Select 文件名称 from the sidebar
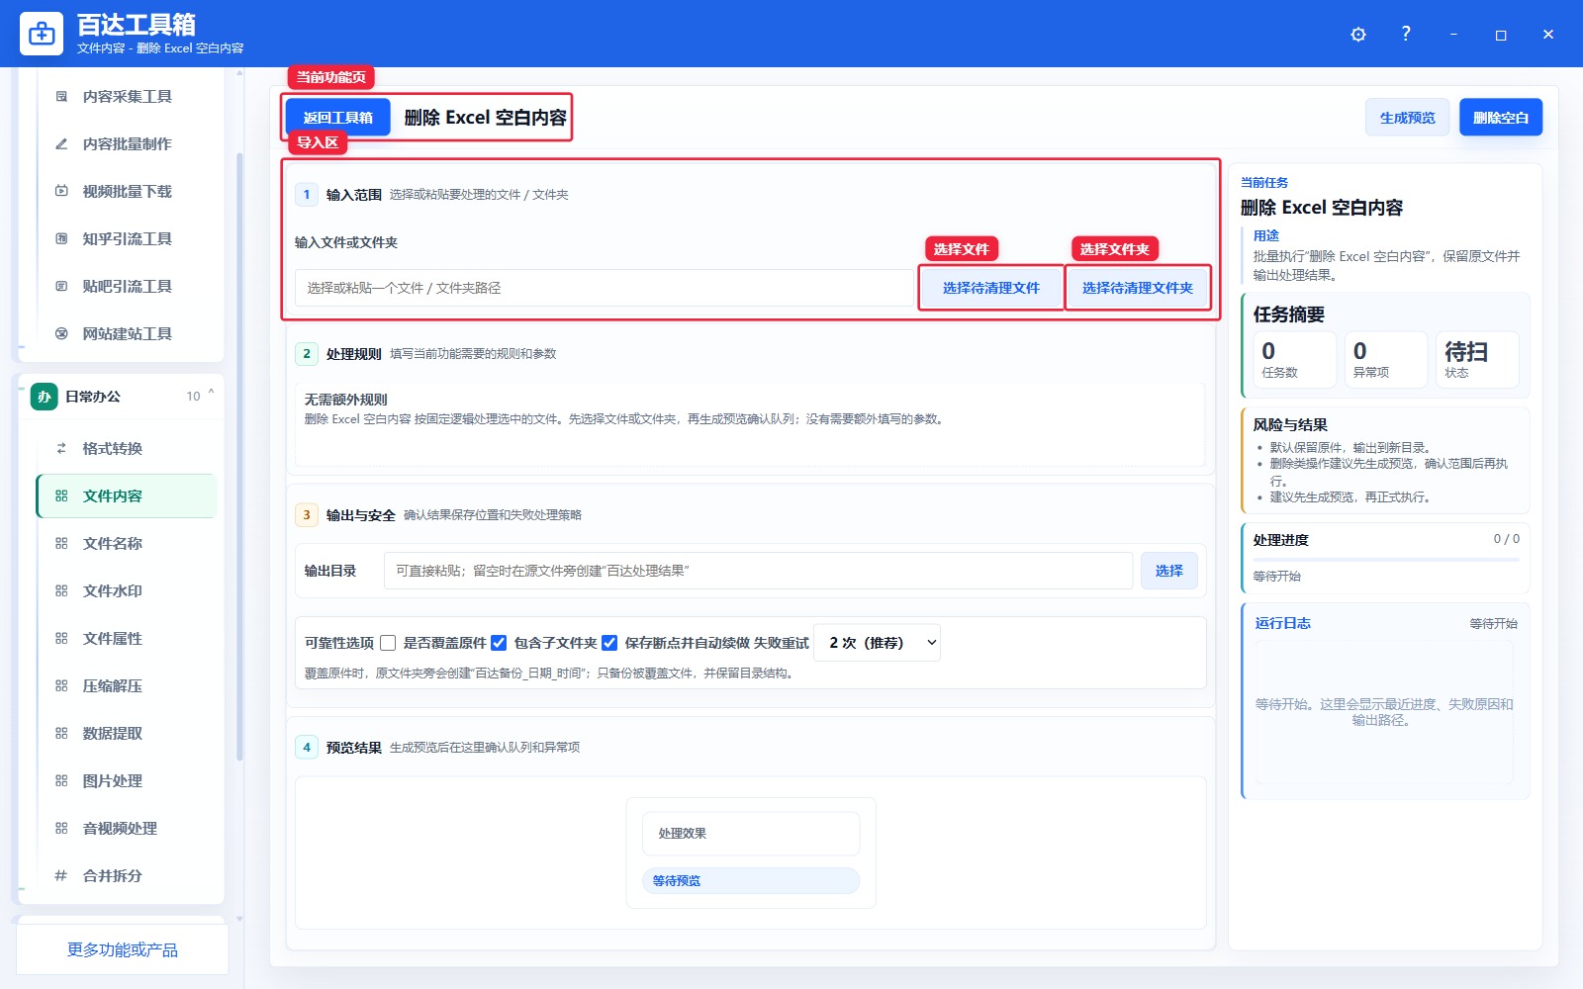The image size is (1583, 989). (127, 543)
